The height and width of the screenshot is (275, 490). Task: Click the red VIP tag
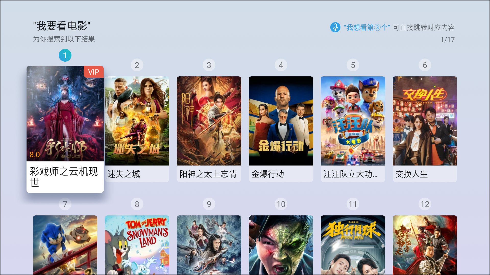(x=94, y=72)
